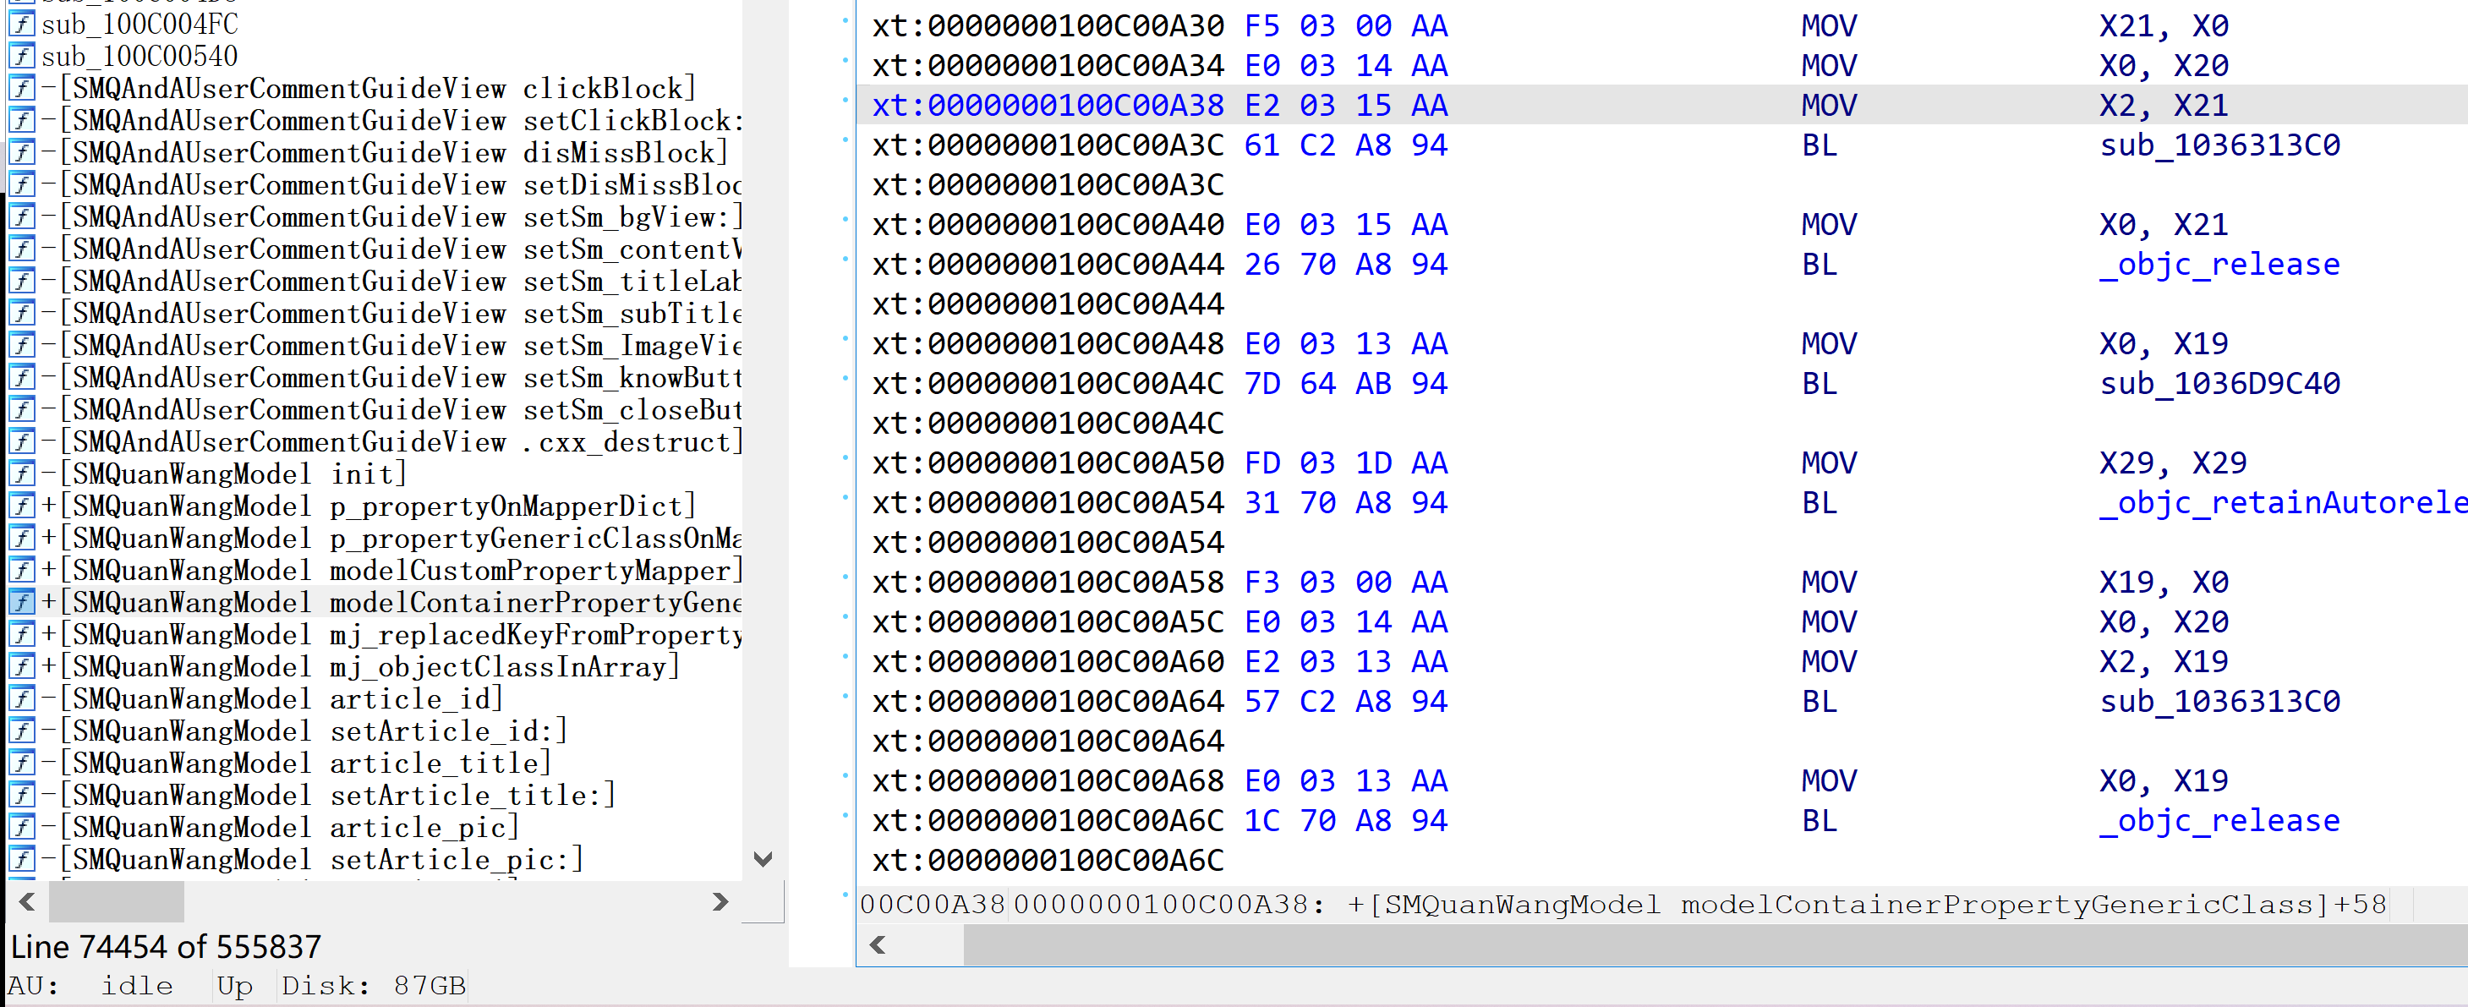Viewport: 2468px width, 1007px height.
Task: Click function icon for mj_objectClassInArray
Action: (21, 667)
